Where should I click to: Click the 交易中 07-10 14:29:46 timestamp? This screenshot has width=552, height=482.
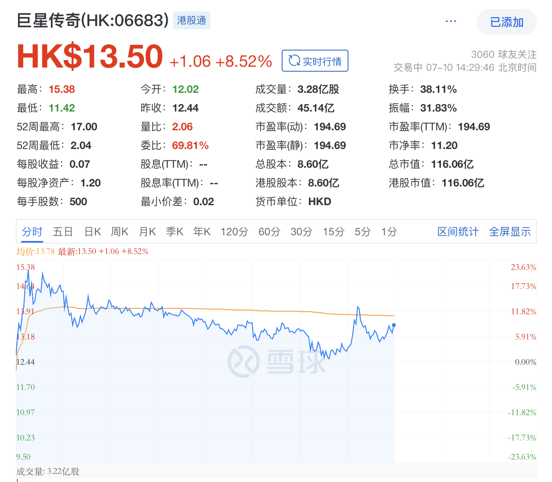tap(465, 68)
